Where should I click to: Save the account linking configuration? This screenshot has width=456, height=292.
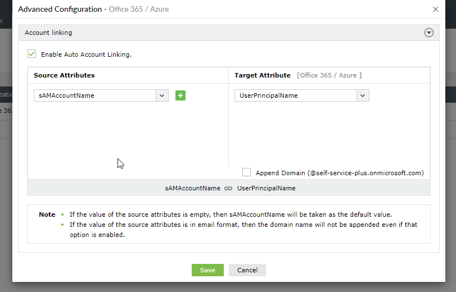(207, 270)
